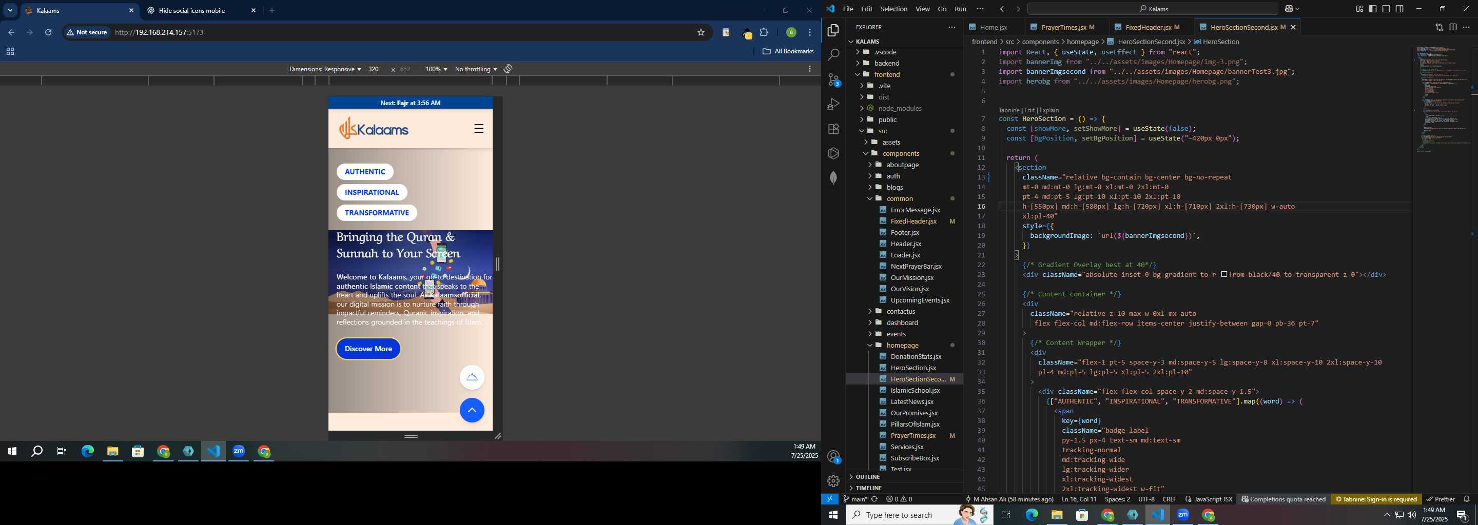Open Chrome tab search dropdown arrow
Viewport: 1478px width, 525px height.
coord(10,10)
